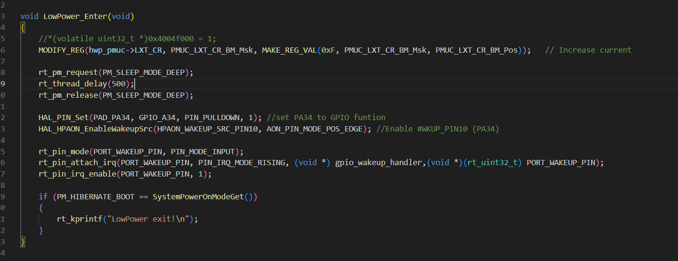Click the rt_pin_irq_enable function call
This screenshot has height=261, width=678.
pos(77,174)
